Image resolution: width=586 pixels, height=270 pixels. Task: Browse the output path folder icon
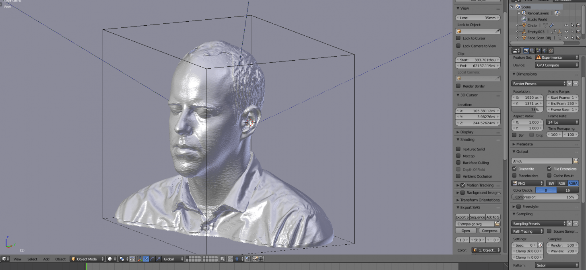[576, 161]
